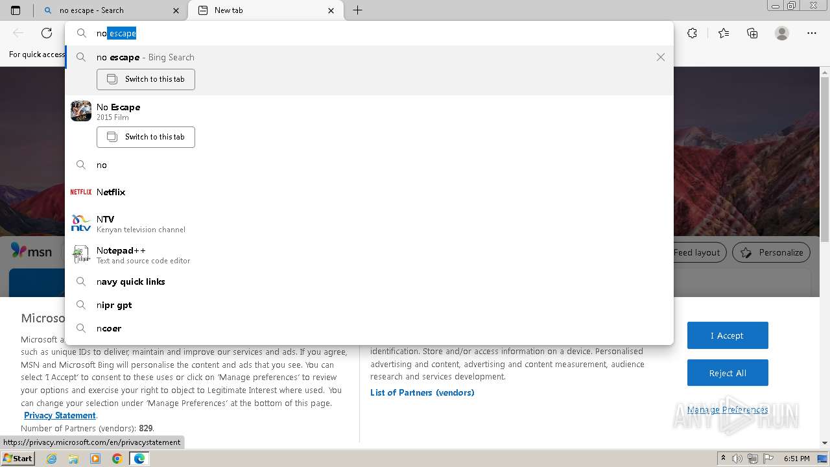The height and width of the screenshot is (467, 830).
Task: Choose the Notepad++ suggestion
Action: pyautogui.click(x=369, y=255)
